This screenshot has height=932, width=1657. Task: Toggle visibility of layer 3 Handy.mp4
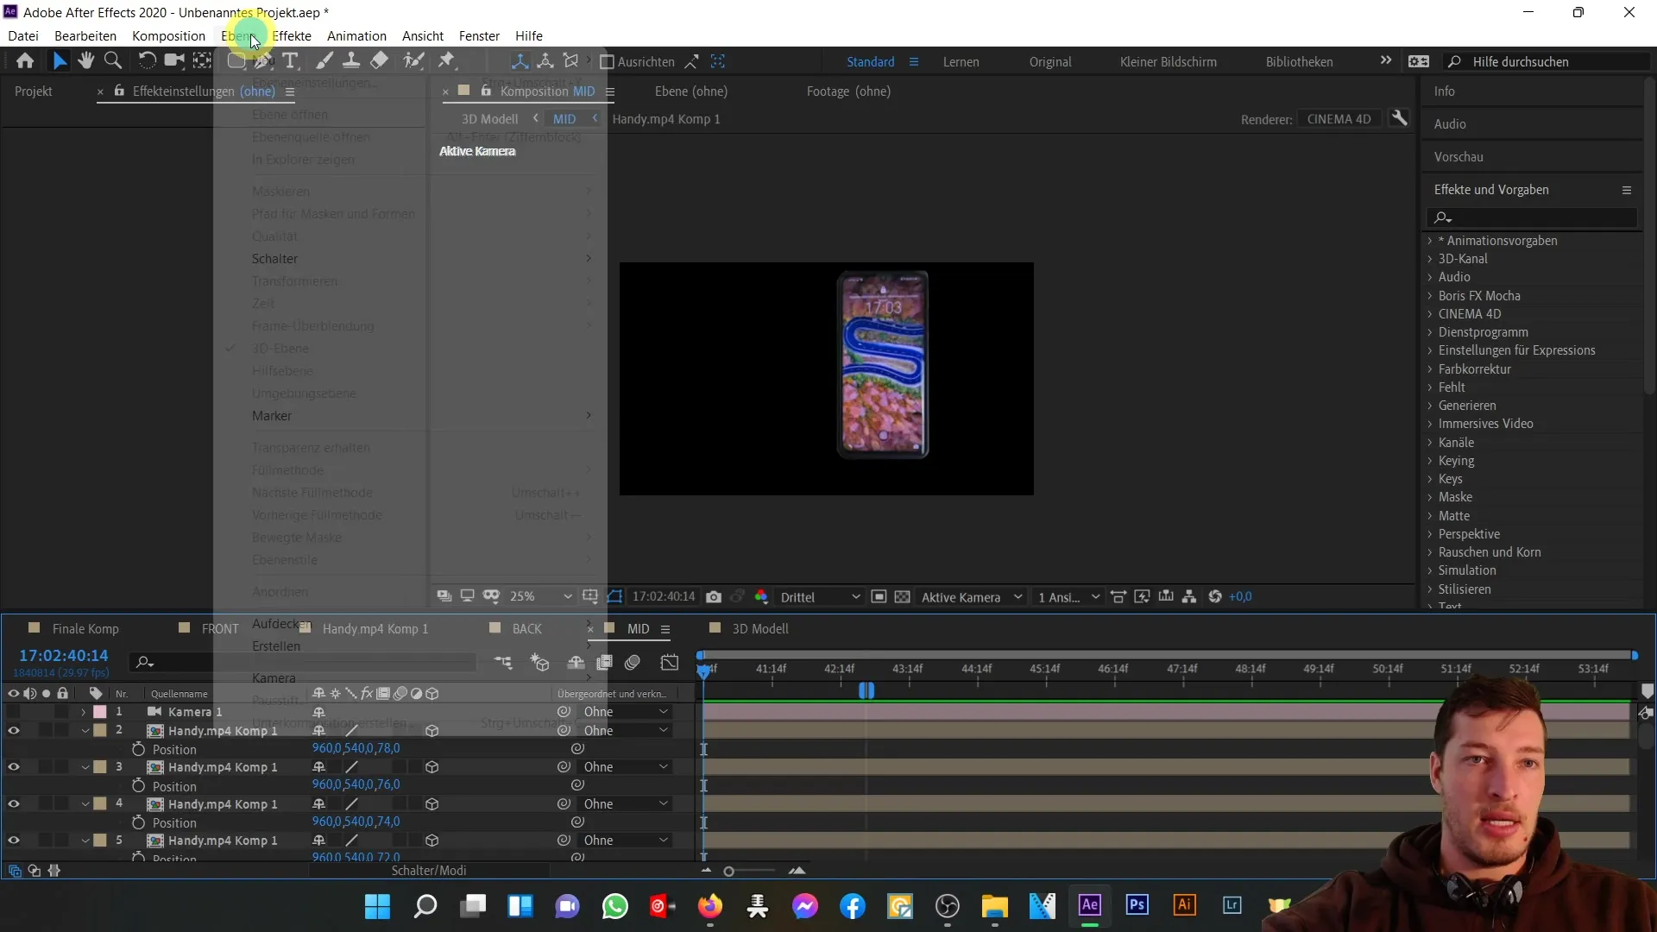[14, 765]
